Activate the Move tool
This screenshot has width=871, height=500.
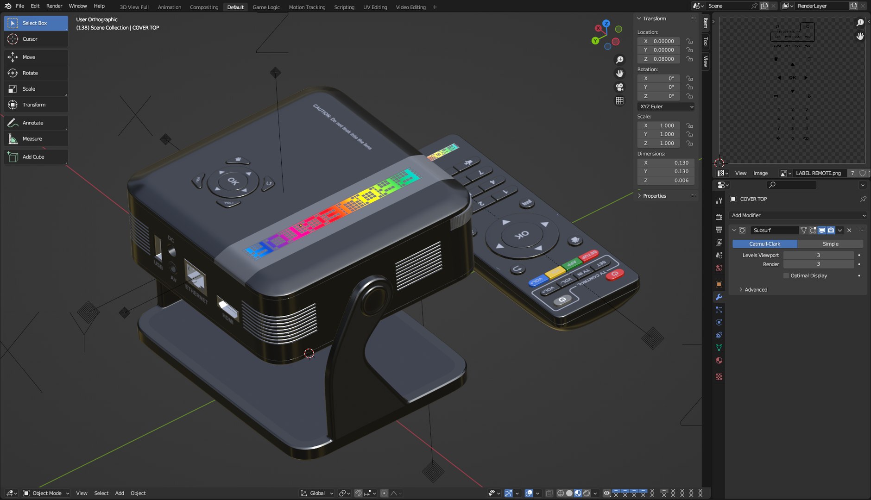tap(36, 57)
